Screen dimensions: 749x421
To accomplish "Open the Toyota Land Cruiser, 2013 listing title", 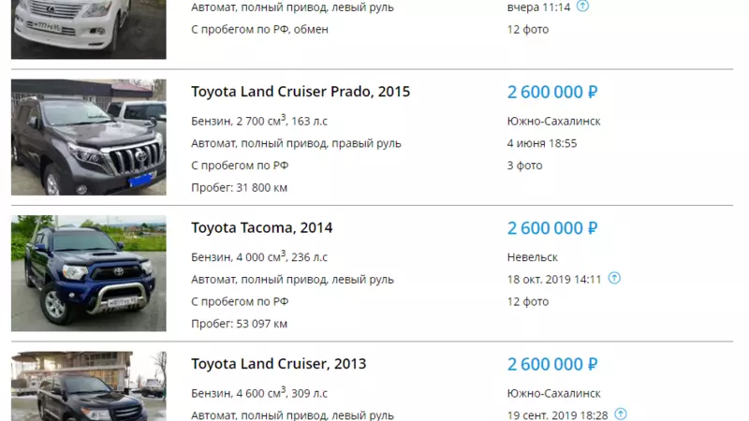I will pos(279,363).
